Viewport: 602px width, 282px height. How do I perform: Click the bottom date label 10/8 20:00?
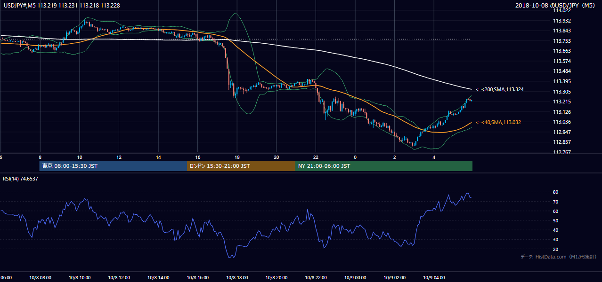276,277
